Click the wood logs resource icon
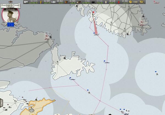 click(x=79, y=2)
